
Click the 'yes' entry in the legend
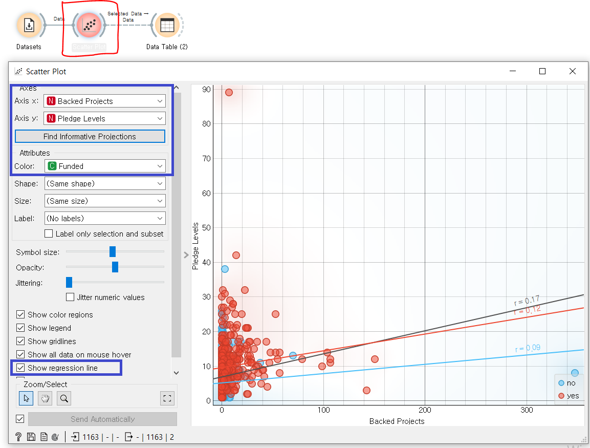pyautogui.click(x=569, y=396)
